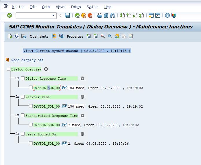Click the legend list icon
Viewport: 201px width, 165px height.
click(131, 36)
